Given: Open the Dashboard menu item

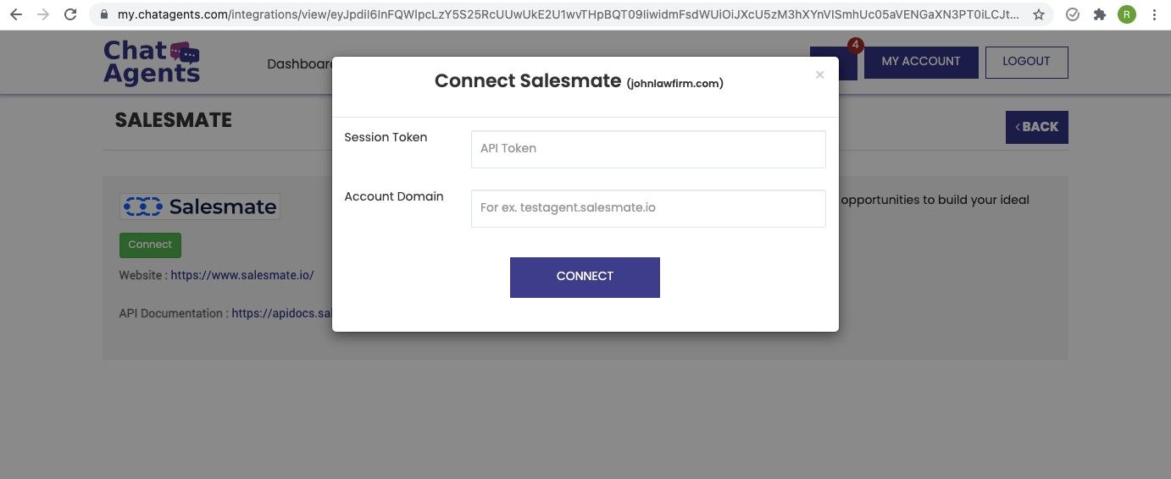Looking at the screenshot, I should coord(299,64).
